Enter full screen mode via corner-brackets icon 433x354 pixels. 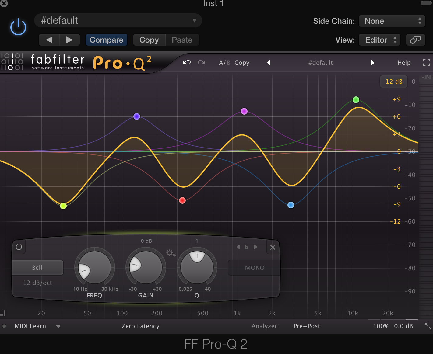[427, 62]
